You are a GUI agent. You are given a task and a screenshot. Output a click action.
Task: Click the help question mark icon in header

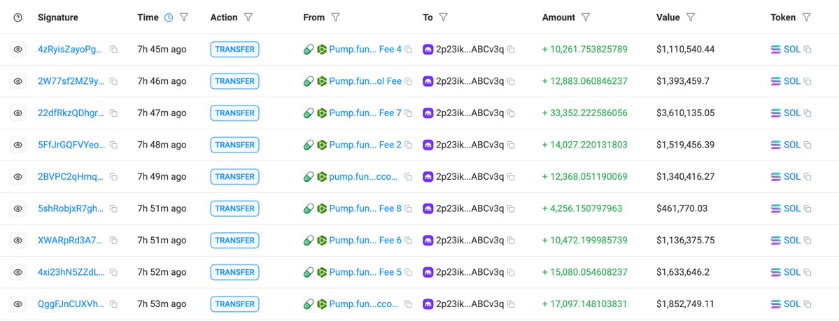coord(17,17)
